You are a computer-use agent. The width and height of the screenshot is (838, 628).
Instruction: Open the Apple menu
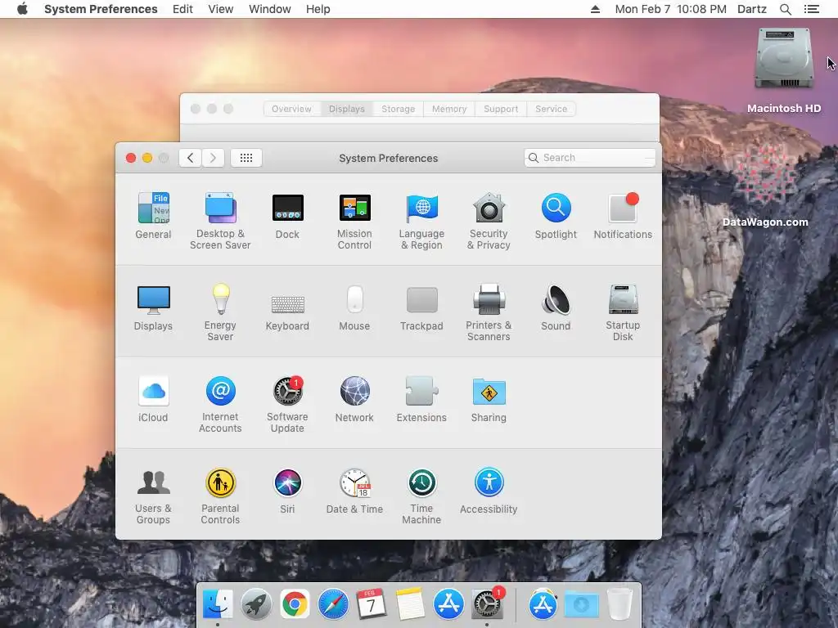[22, 9]
